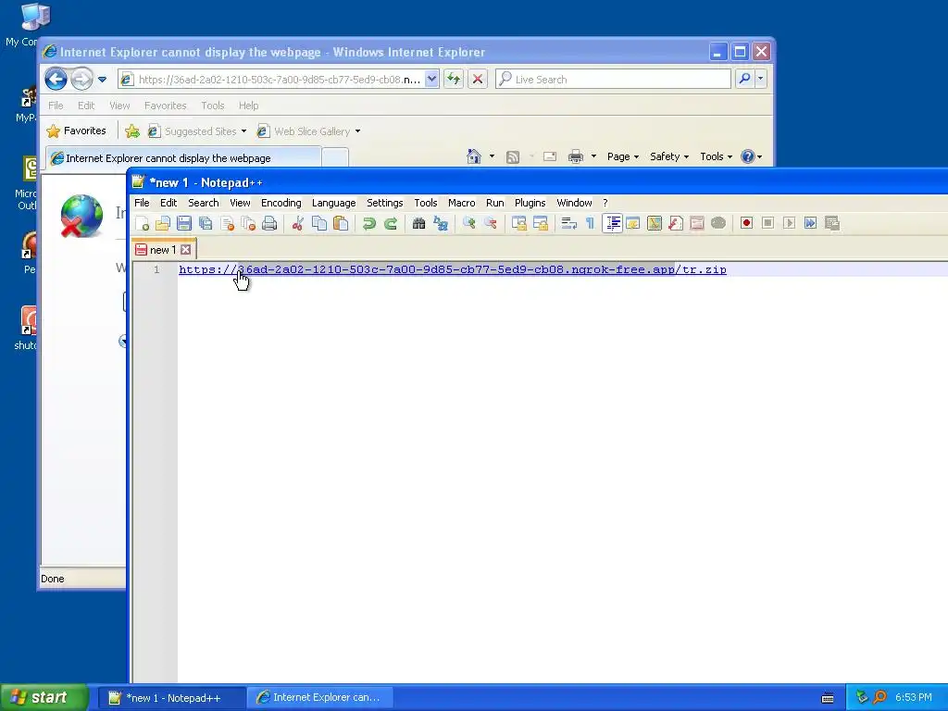Expand Suggested Sites dropdown
The height and width of the screenshot is (711, 948).
point(243,131)
